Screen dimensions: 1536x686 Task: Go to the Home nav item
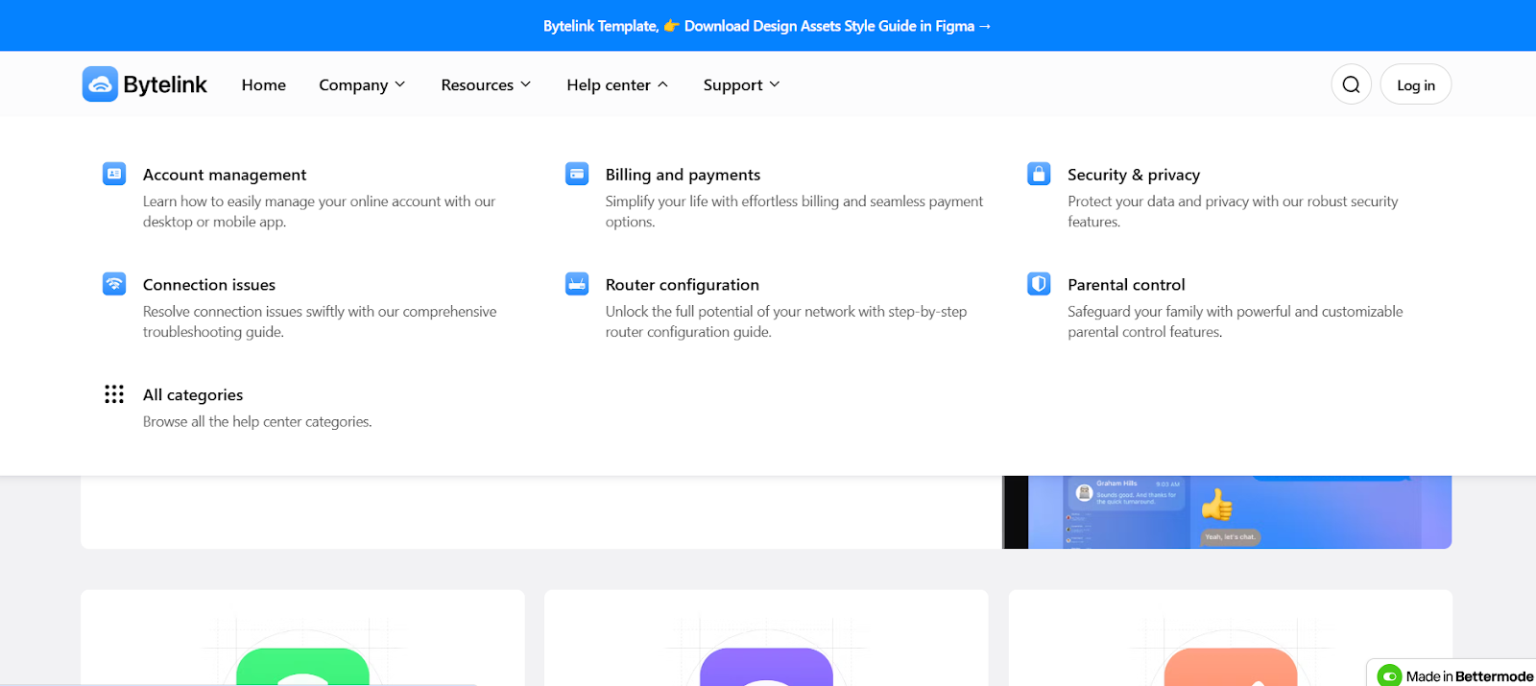point(264,84)
